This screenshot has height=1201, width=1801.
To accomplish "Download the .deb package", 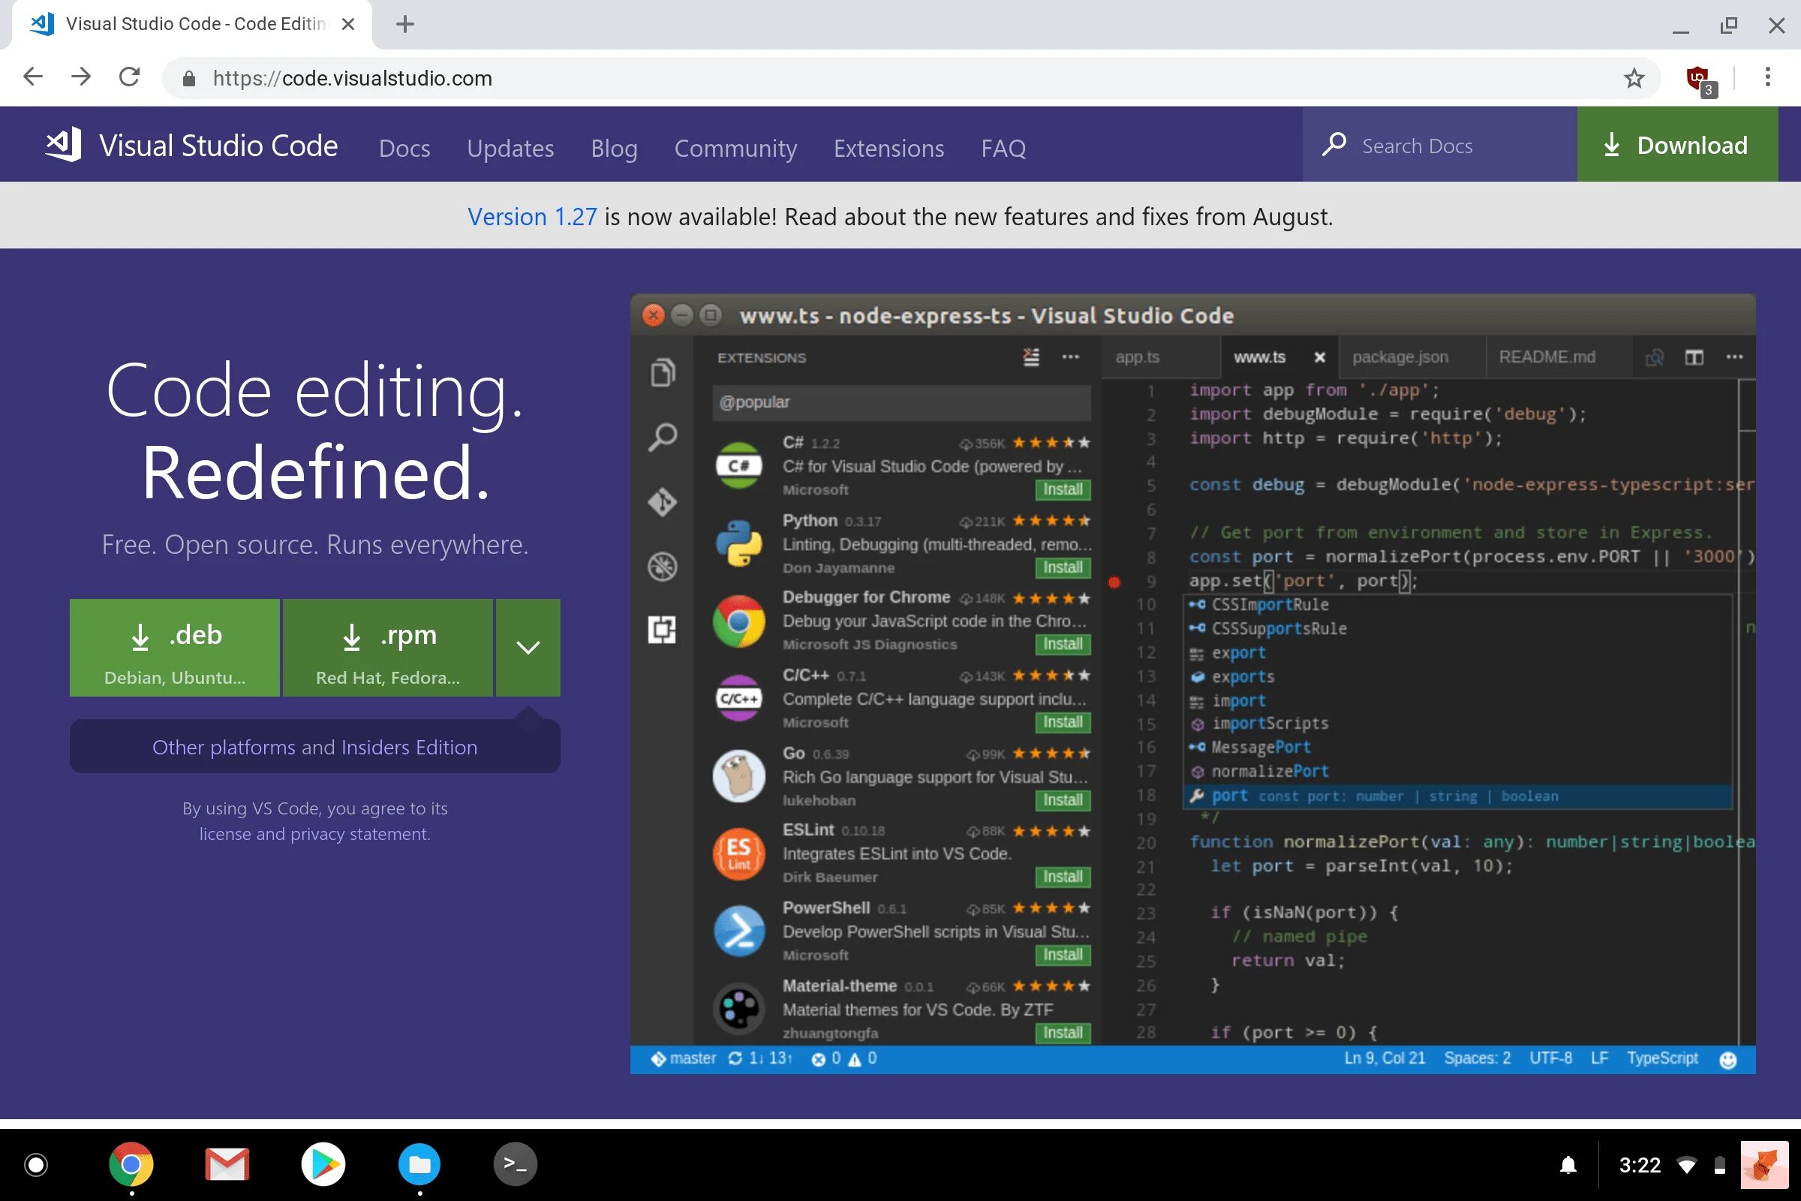I will (x=175, y=647).
